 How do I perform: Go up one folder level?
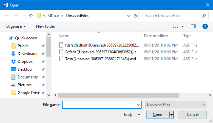pos(31,16)
